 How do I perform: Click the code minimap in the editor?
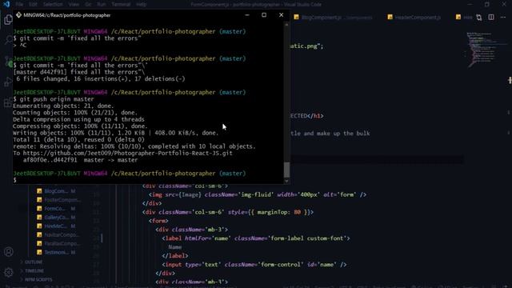(x=482, y=49)
